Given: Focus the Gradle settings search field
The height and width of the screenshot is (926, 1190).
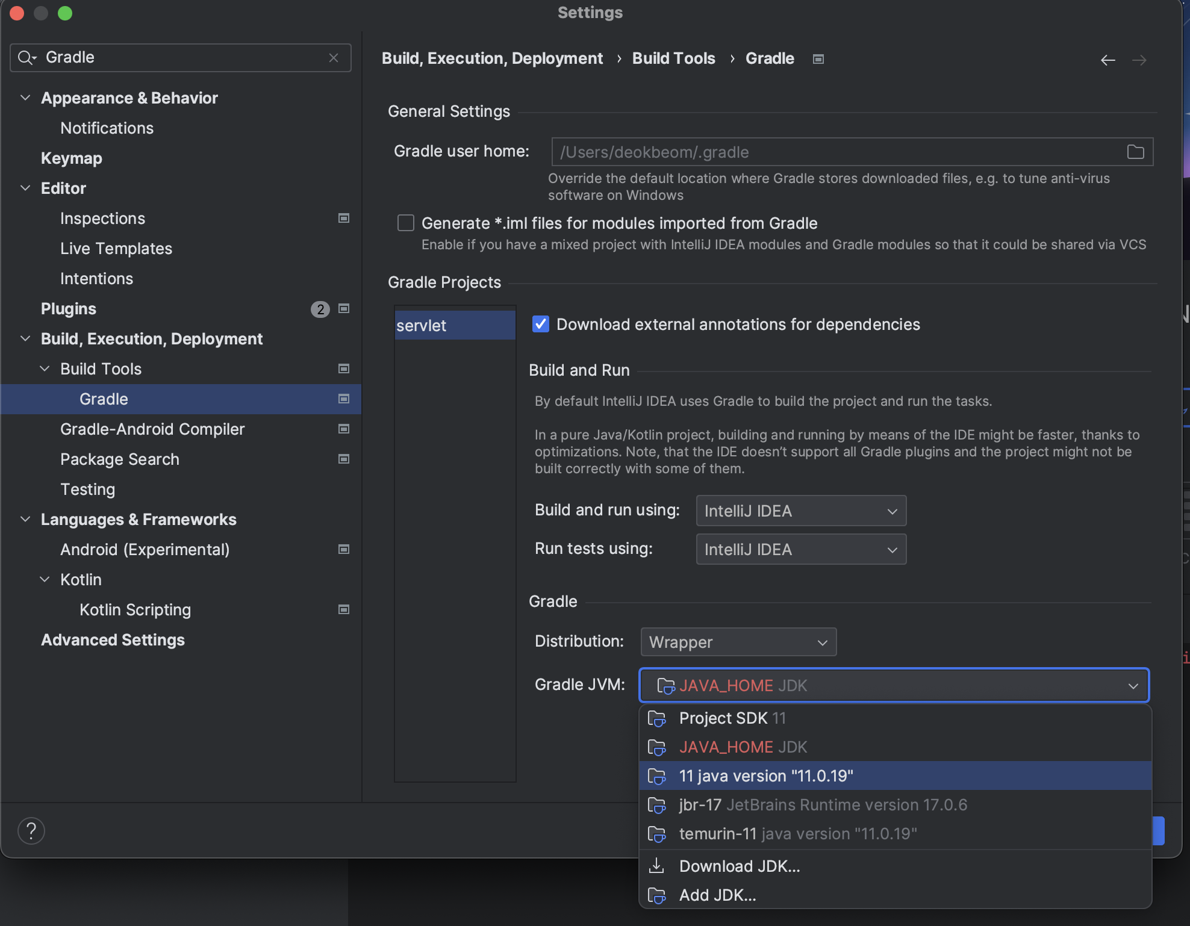Looking at the screenshot, I should click(181, 58).
